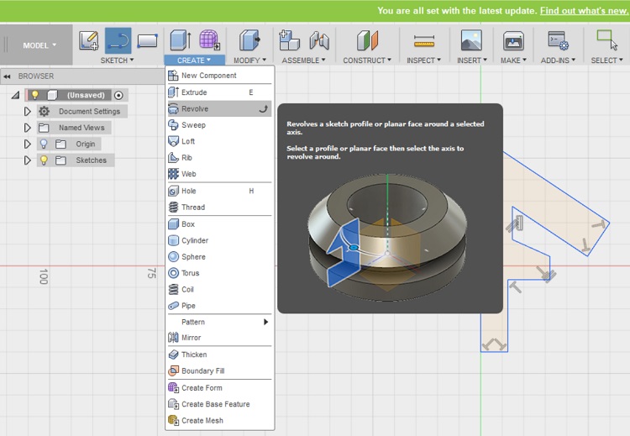Click the folder icon next to Named Views
This screenshot has height=436, width=630.
tap(44, 128)
